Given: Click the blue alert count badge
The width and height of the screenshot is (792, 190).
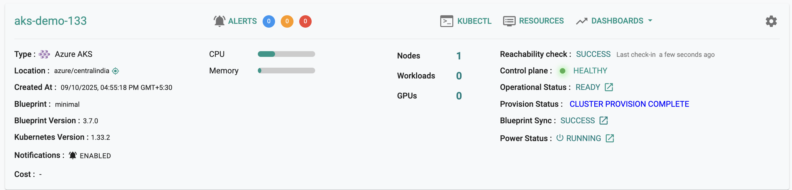Looking at the screenshot, I should coord(269,21).
